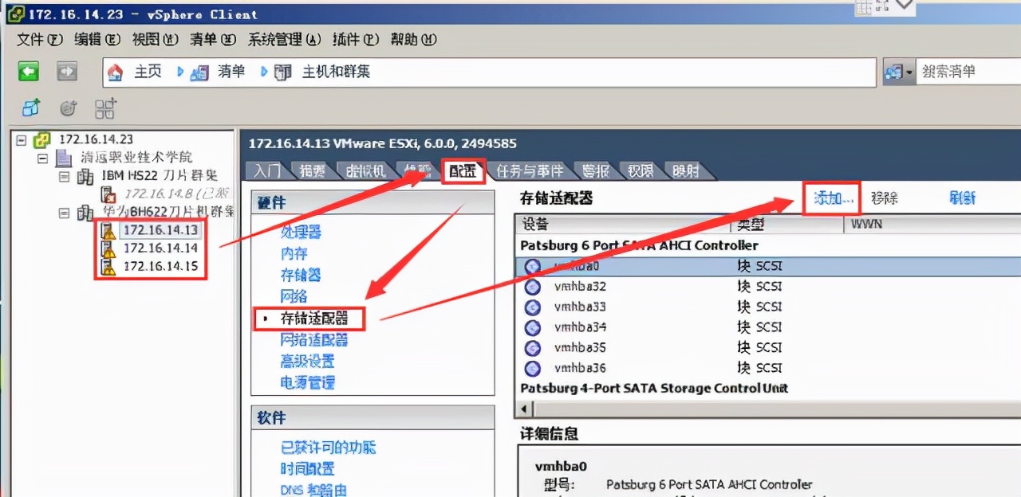Click the green Back navigation arrow icon

29,71
